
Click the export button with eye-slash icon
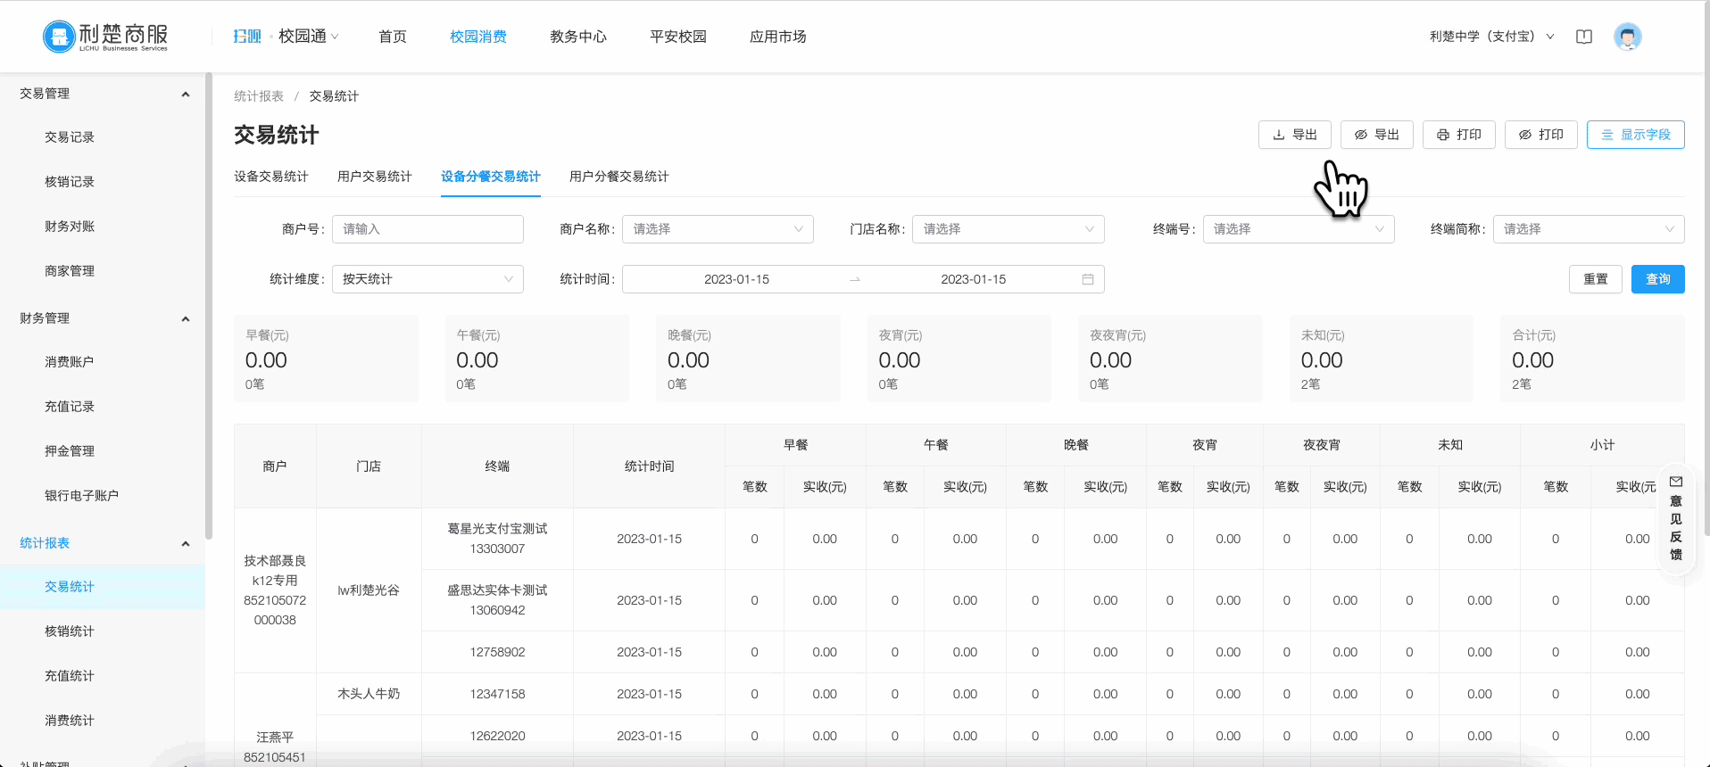1376,135
